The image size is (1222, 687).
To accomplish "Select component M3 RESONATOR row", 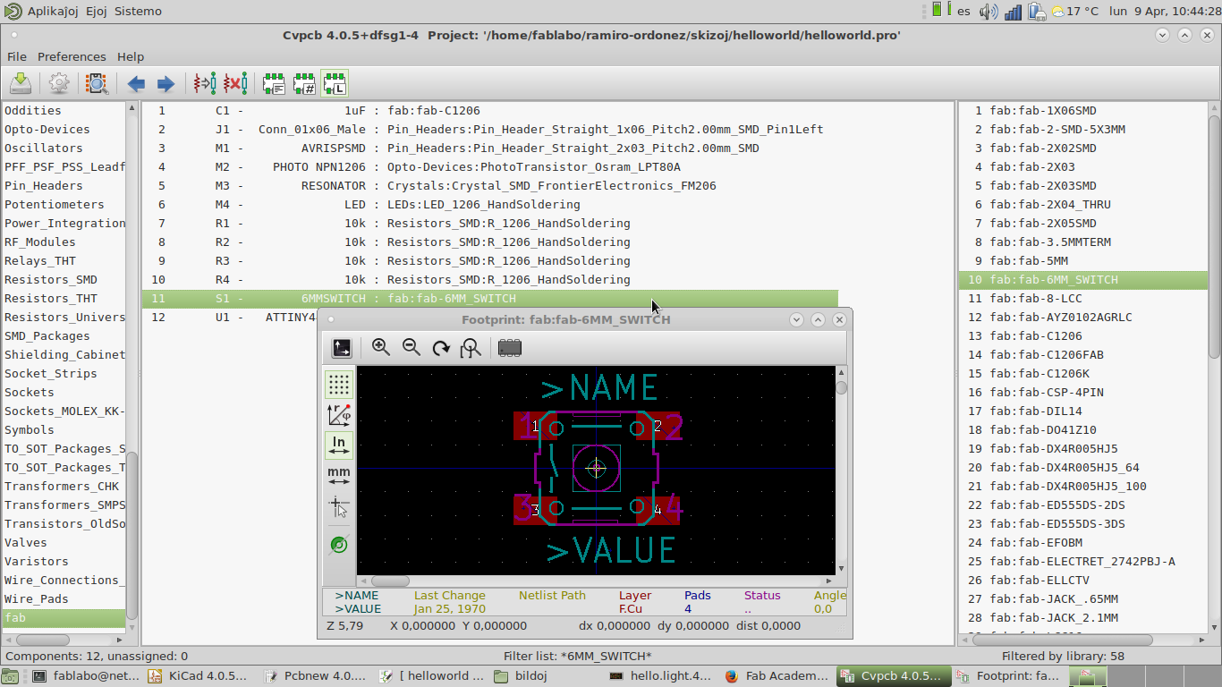I will [490, 185].
